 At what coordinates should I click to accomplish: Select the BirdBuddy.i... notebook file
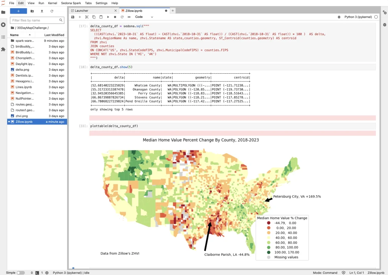[x=37, y=52]
